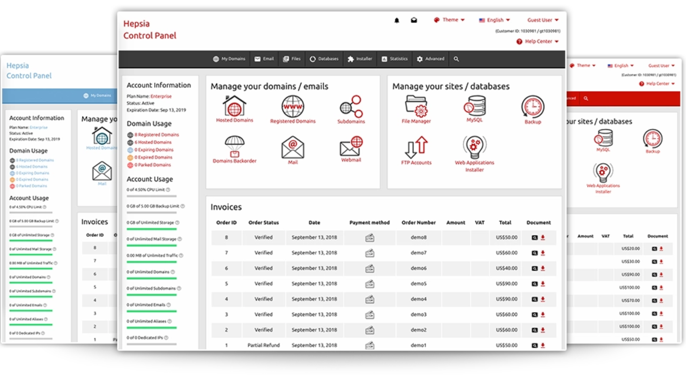The height and width of the screenshot is (385, 686).
Task: Open the Databases menu item
Action: 324,59
